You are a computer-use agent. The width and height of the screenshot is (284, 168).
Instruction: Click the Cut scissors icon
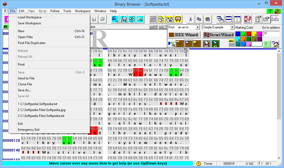tap(191, 19)
